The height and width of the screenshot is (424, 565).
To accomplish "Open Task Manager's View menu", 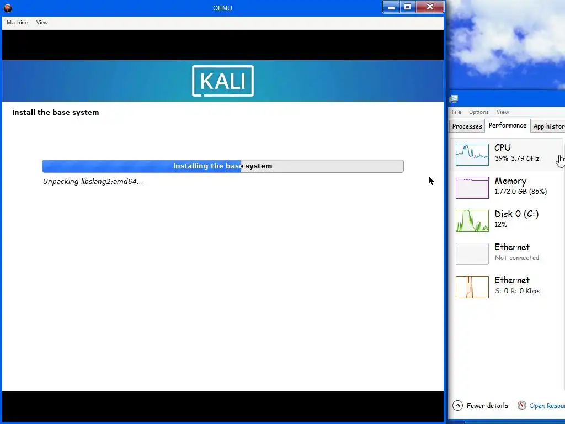I will (503, 112).
